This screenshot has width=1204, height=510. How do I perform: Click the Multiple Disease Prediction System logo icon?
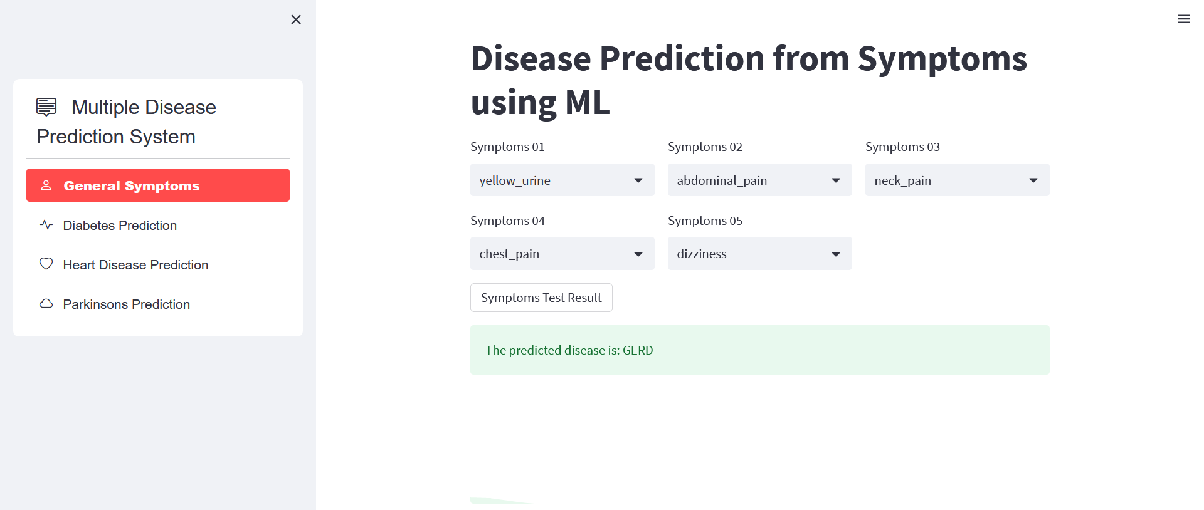coord(46,107)
